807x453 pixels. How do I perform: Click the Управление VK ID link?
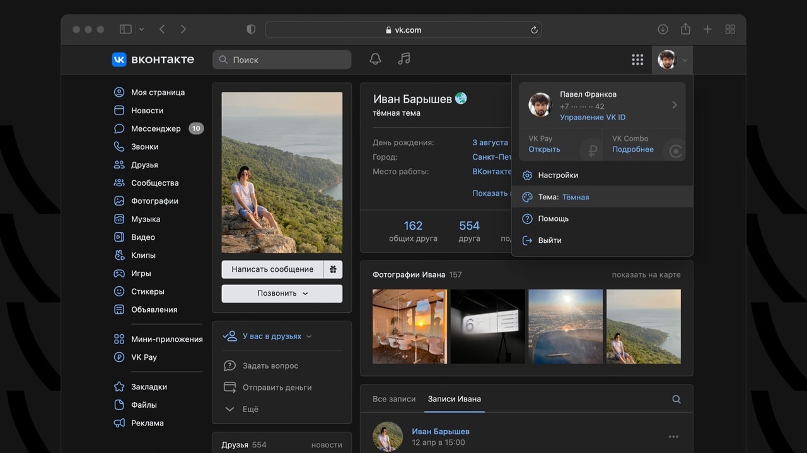pos(593,117)
